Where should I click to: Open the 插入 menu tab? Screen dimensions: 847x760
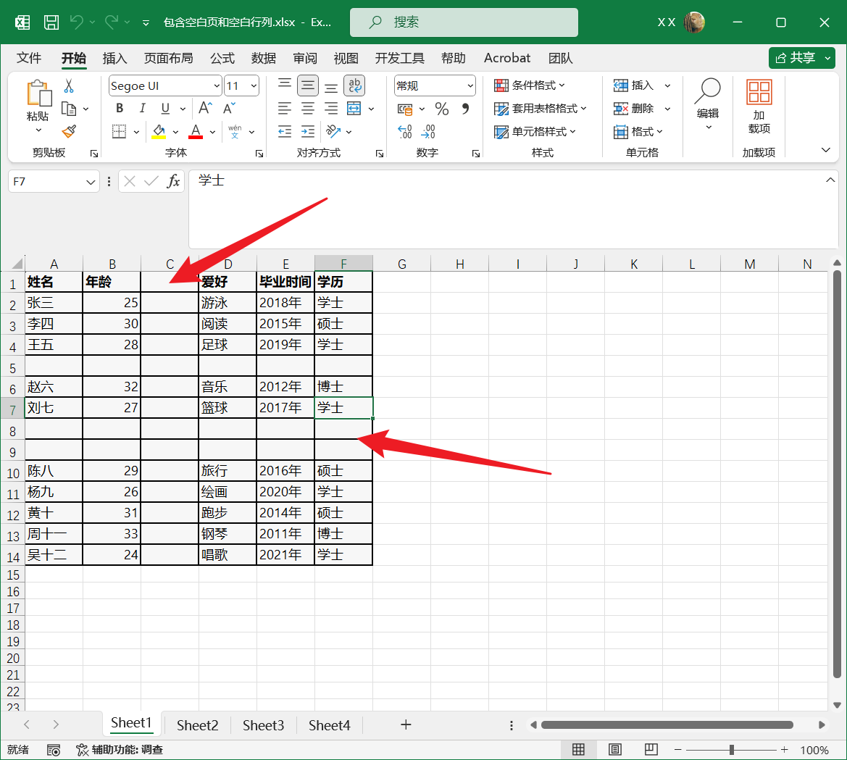tap(114, 58)
